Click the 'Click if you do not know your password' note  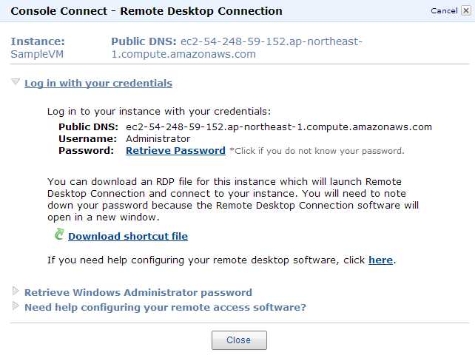317,151
